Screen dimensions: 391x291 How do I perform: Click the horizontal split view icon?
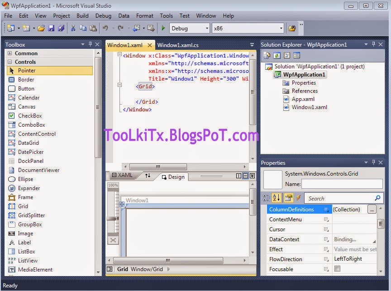(x=245, y=176)
